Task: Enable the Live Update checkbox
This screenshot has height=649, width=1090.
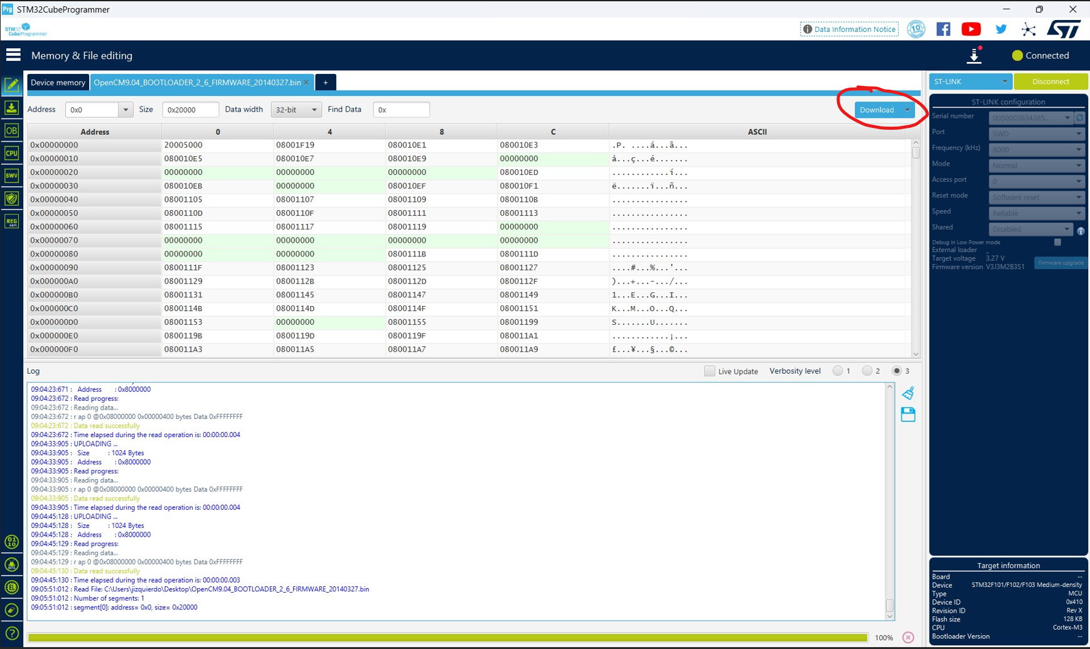Action: click(x=709, y=371)
